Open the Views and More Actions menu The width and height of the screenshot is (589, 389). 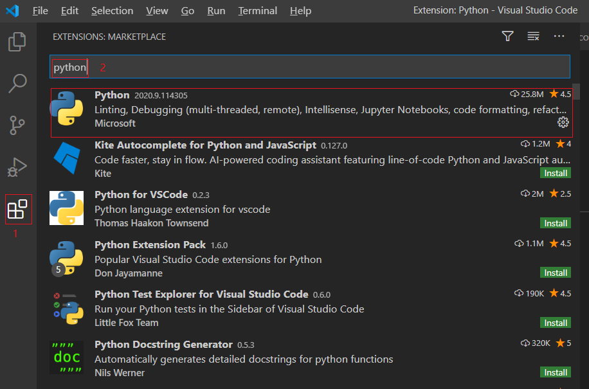pyautogui.click(x=559, y=36)
